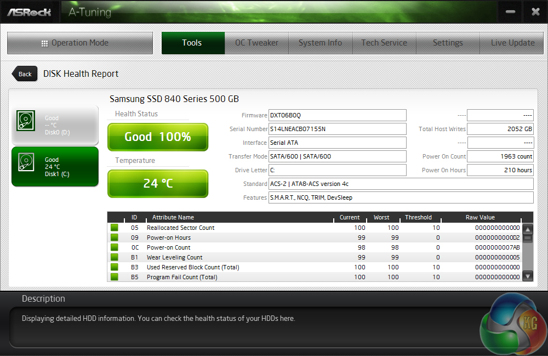Screen dimensions: 548x356
Task: Click the Operation Mode grid icon
Action: tap(44, 43)
